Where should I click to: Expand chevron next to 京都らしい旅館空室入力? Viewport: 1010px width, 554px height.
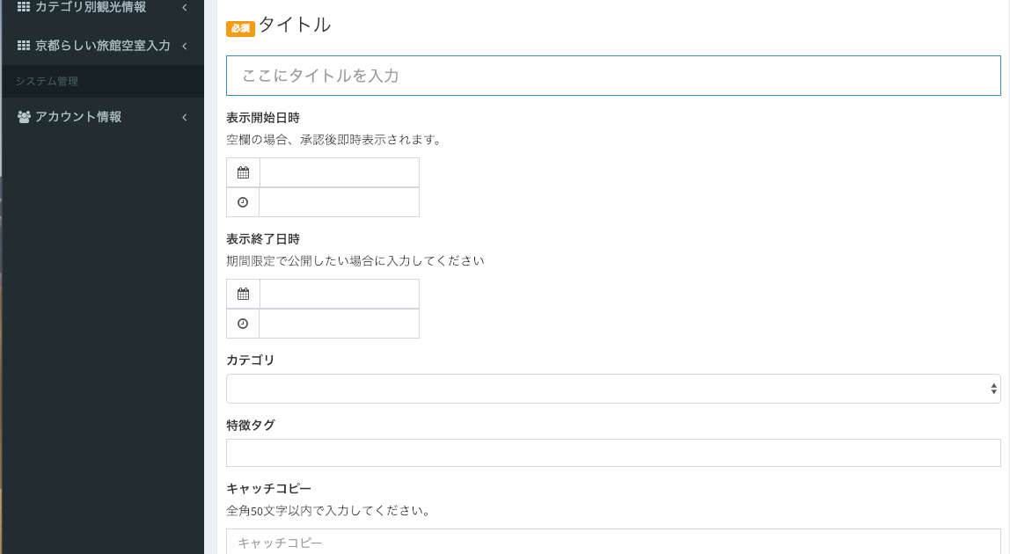click(185, 46)
